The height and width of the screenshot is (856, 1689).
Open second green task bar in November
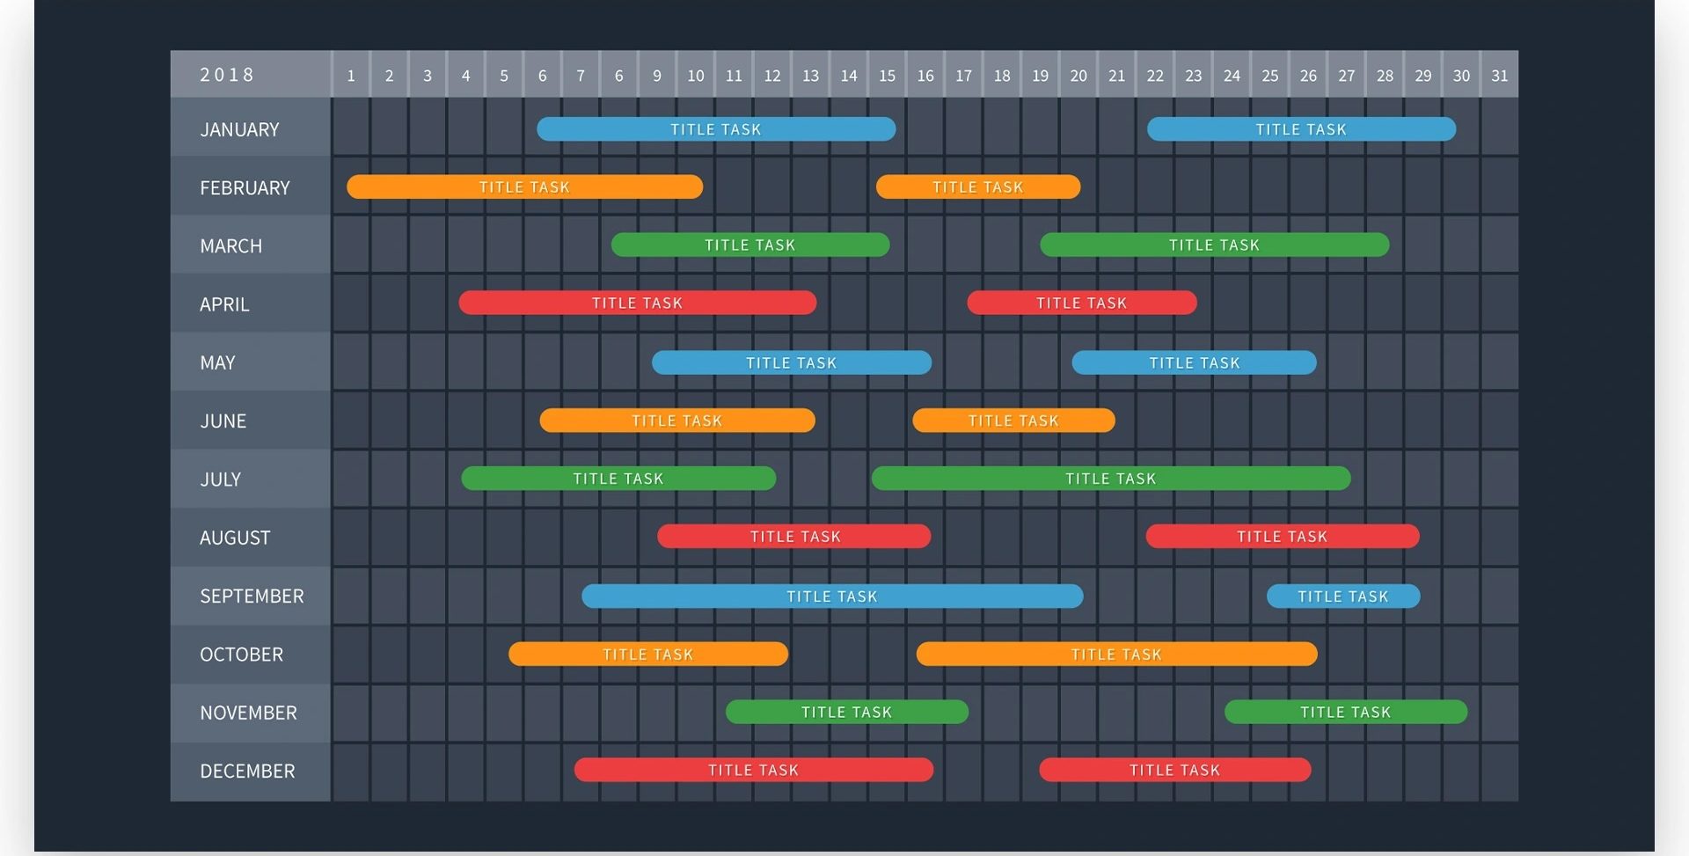pos(1346,712)
